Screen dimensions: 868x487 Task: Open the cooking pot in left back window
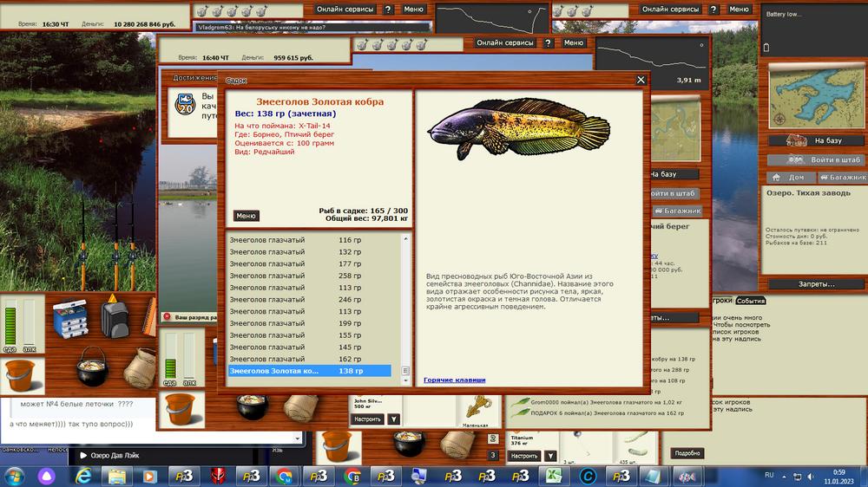93,367
